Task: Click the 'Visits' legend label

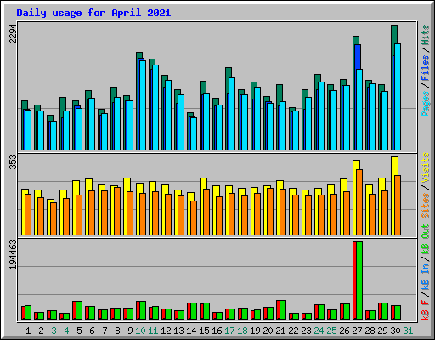Action: (x=426, y=167)
